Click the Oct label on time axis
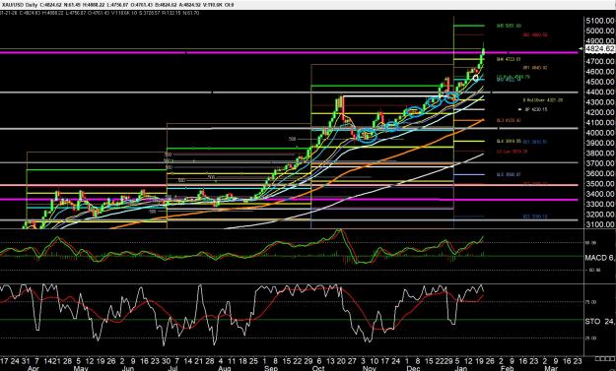Screen dimensions: 616x371 click(x=318, y=368)
